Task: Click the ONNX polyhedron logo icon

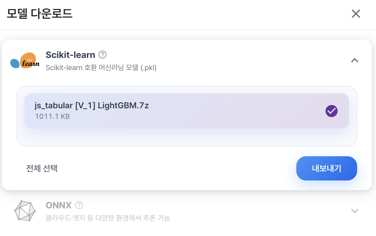Action: 25,211
